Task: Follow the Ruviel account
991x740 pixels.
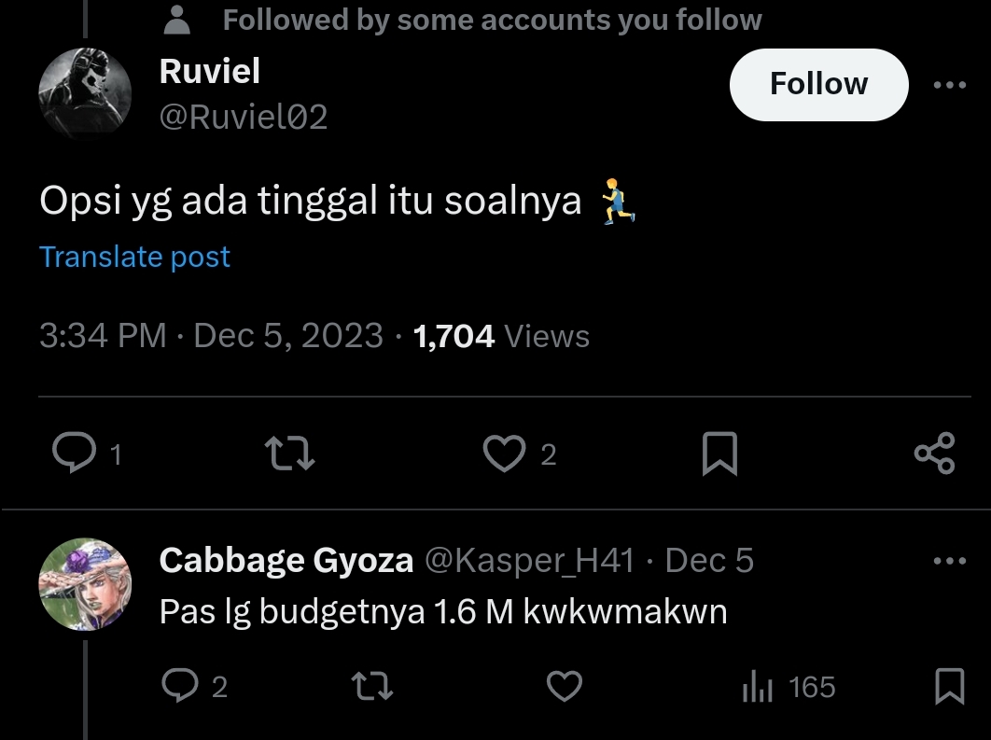Action: 818,85
